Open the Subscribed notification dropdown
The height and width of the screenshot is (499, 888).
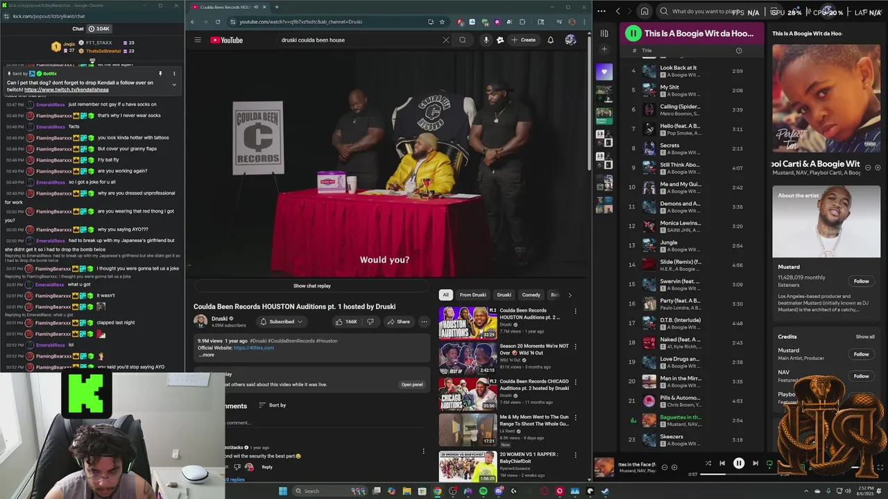point(281,322)
